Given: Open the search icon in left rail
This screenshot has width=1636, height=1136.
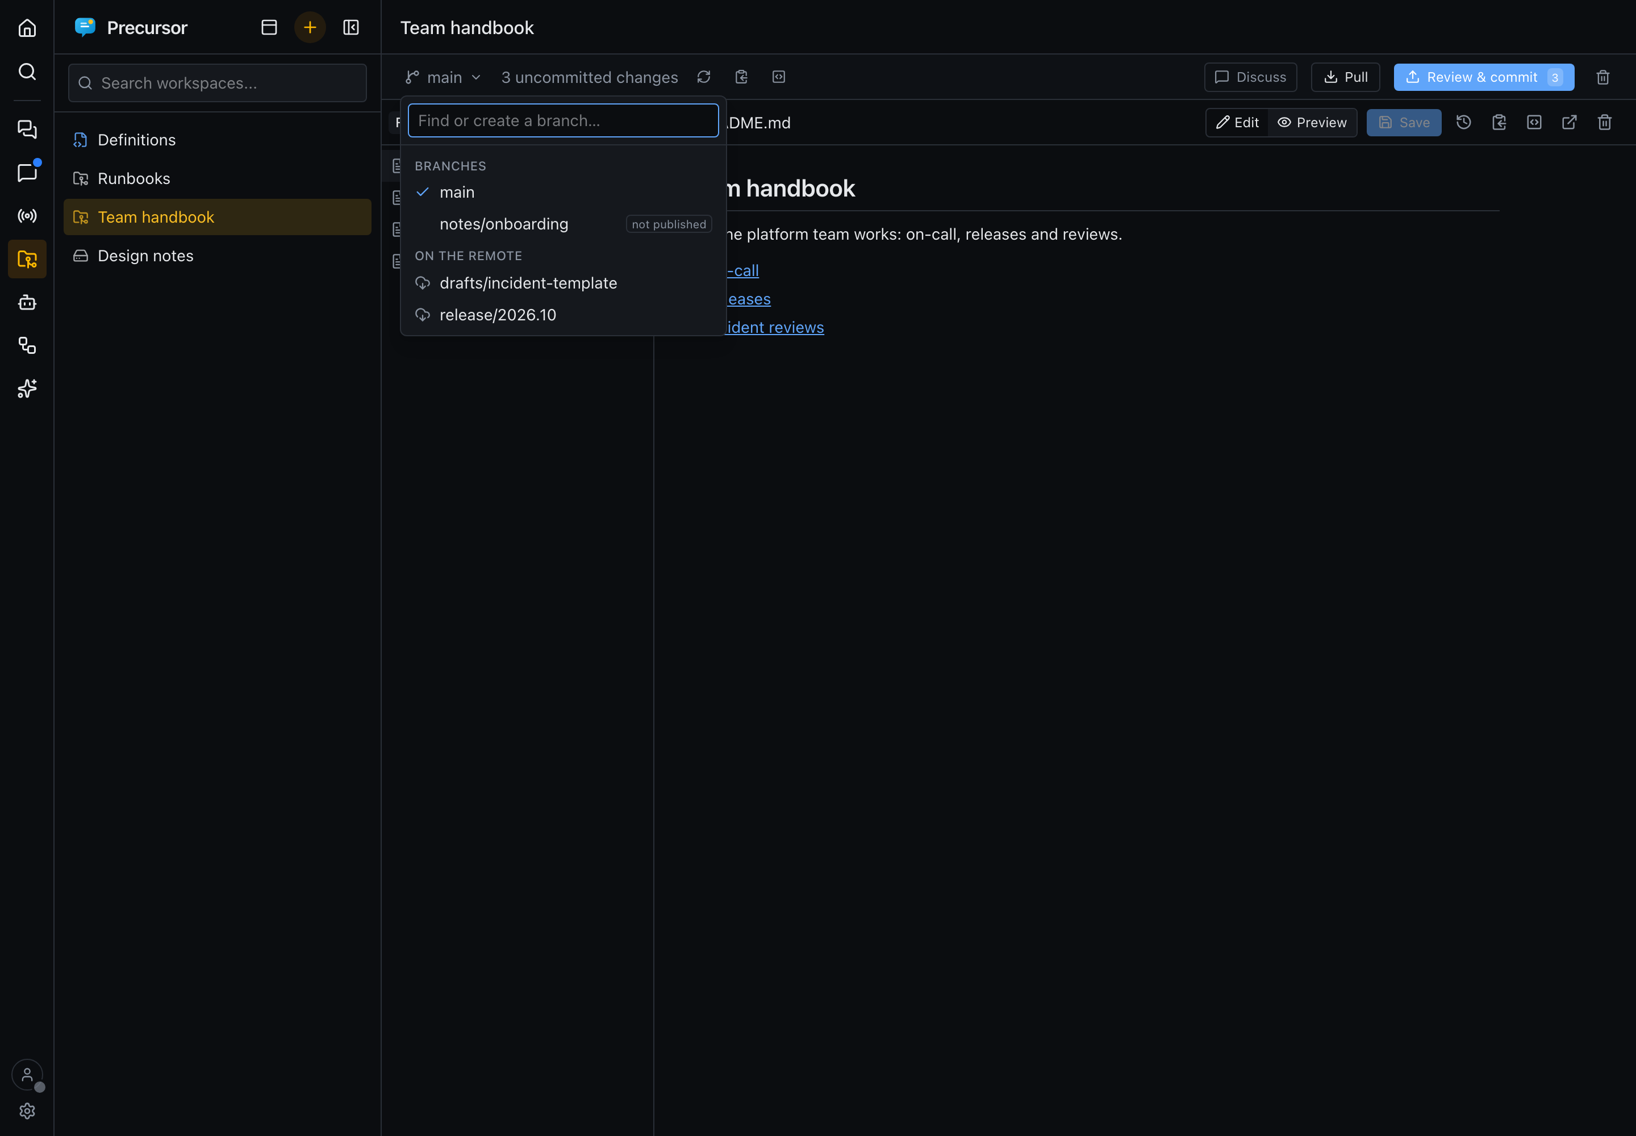Looking at the screenshot, I should 27,71.
